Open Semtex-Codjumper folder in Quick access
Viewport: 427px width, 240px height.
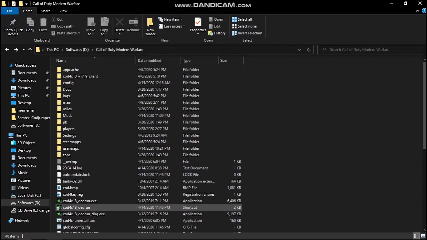[30, 118]
